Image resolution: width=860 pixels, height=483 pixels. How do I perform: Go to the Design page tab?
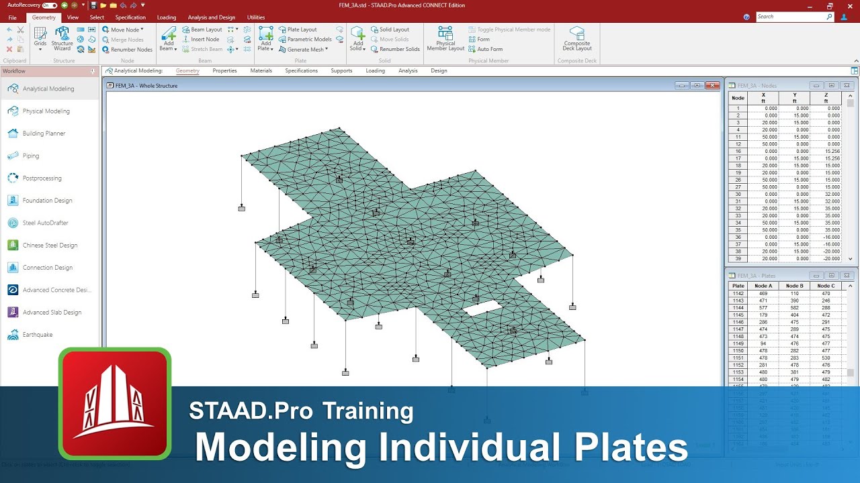pos(439,70)
